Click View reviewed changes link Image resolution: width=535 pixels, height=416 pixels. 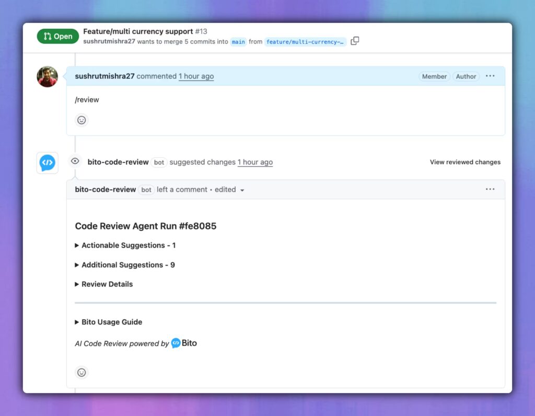[465, 162]
